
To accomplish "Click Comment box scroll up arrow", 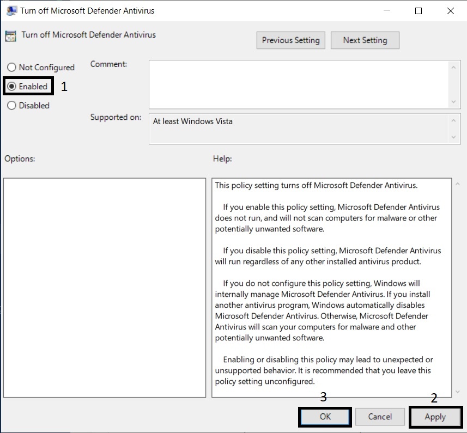I will tap(453, 68).
